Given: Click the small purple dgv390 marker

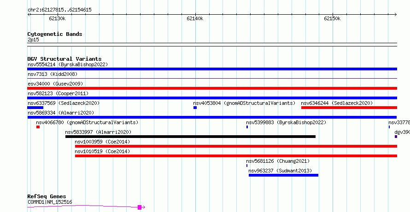Looking at the screenshot, I should (396, 137).
